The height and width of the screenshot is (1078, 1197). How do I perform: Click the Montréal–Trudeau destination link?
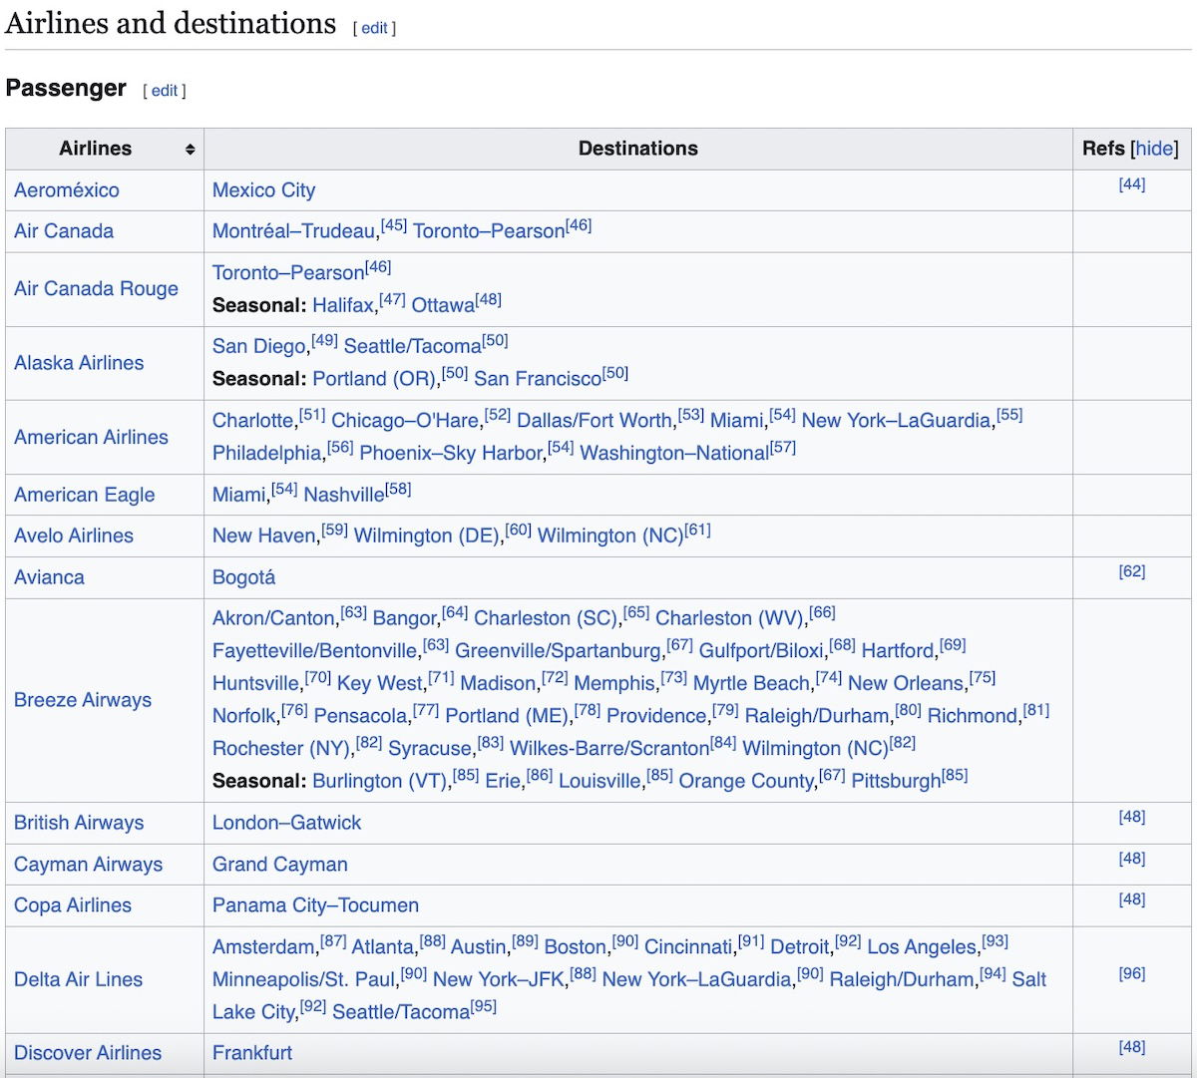294,231
